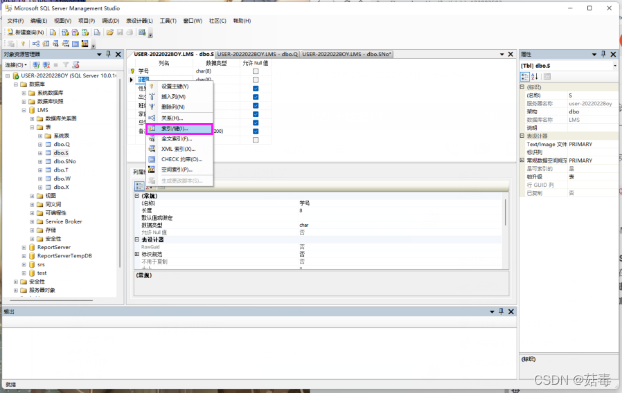Image resolution: width=622 pixels, height=393 pixels.
Task: Click the 新建查询(N) toolbar button
Action: pyautogui.click(x=26, y=32)
